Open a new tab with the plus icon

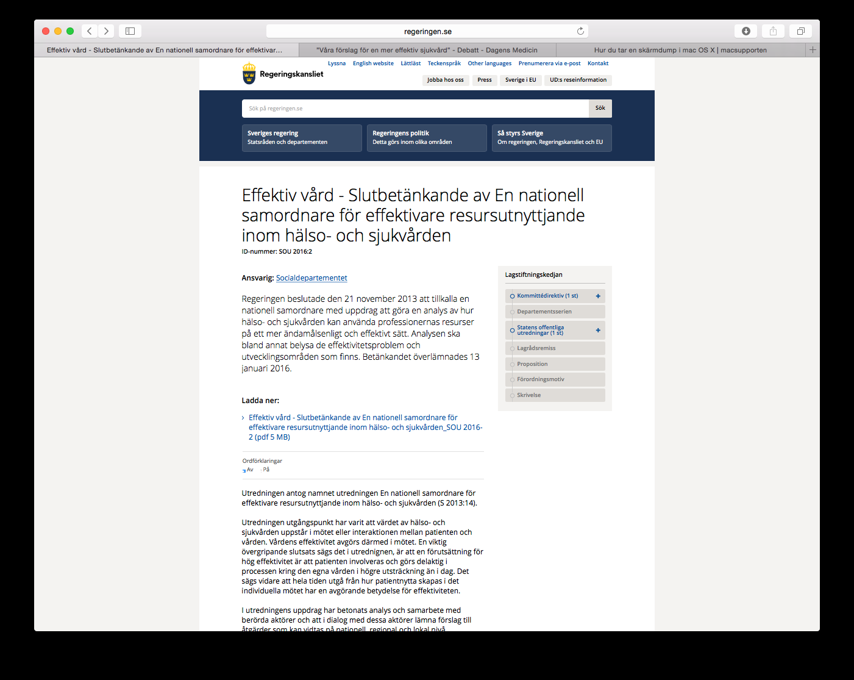click(x=813, y=50)
